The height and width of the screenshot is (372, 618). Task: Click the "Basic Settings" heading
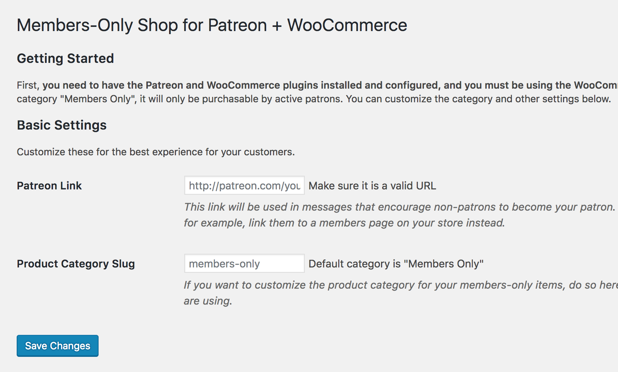click(62, 125)
